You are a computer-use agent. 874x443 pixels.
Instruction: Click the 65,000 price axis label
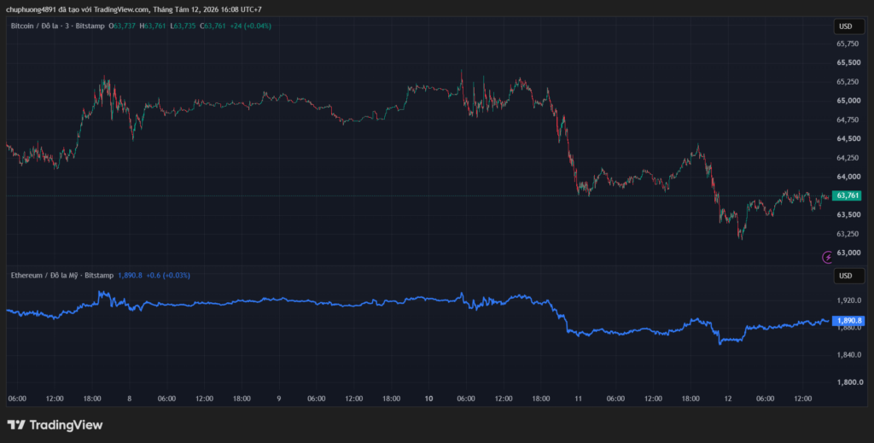tap(848, 101)
